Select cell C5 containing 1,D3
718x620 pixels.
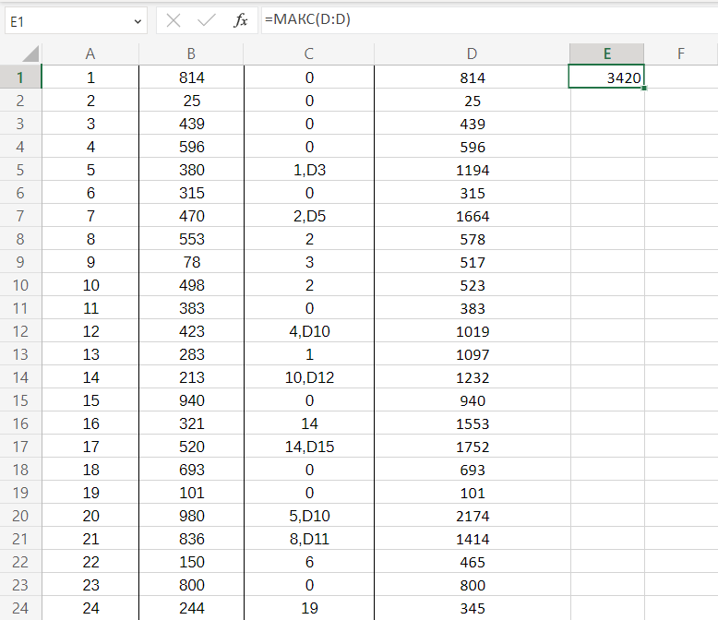click(309, 170)
